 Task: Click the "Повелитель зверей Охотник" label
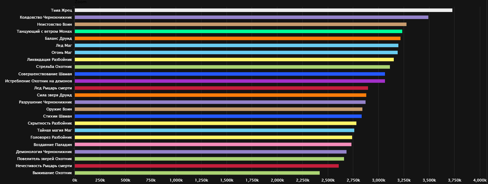coord(45,159)
